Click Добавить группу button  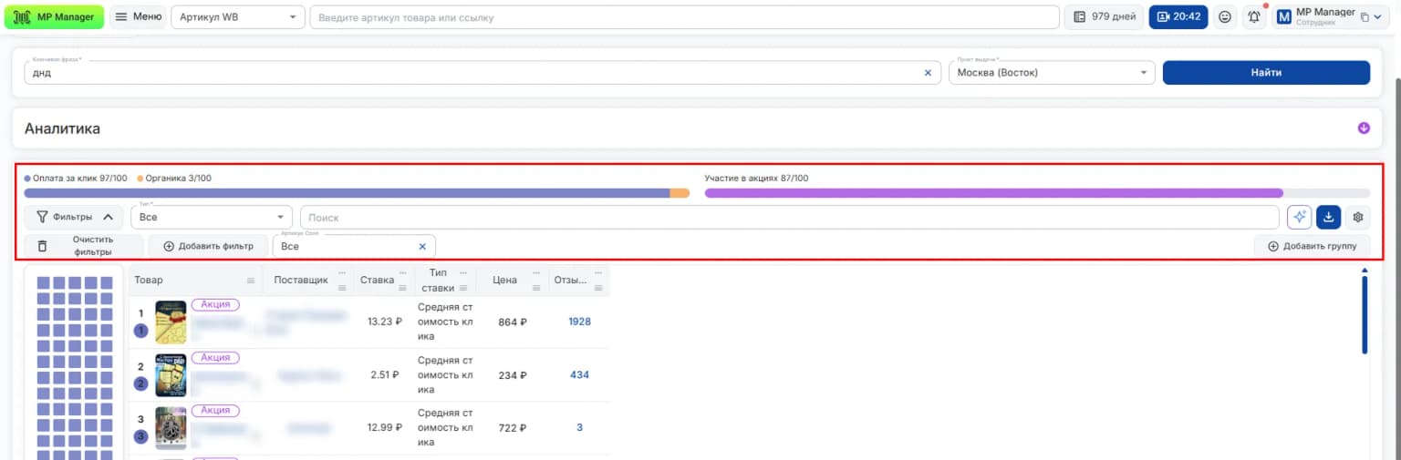(x=1313, y=246)
